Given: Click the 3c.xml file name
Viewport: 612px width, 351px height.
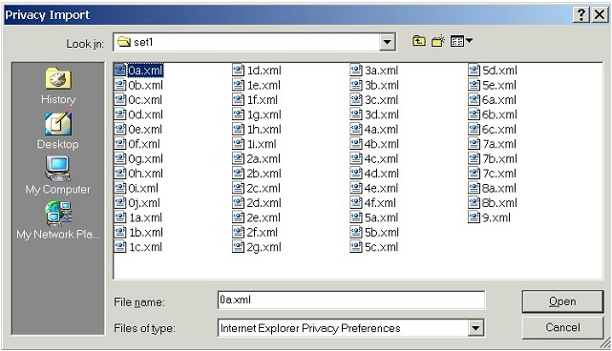Looking at the screenshot, I should click(x=381, y=100).
